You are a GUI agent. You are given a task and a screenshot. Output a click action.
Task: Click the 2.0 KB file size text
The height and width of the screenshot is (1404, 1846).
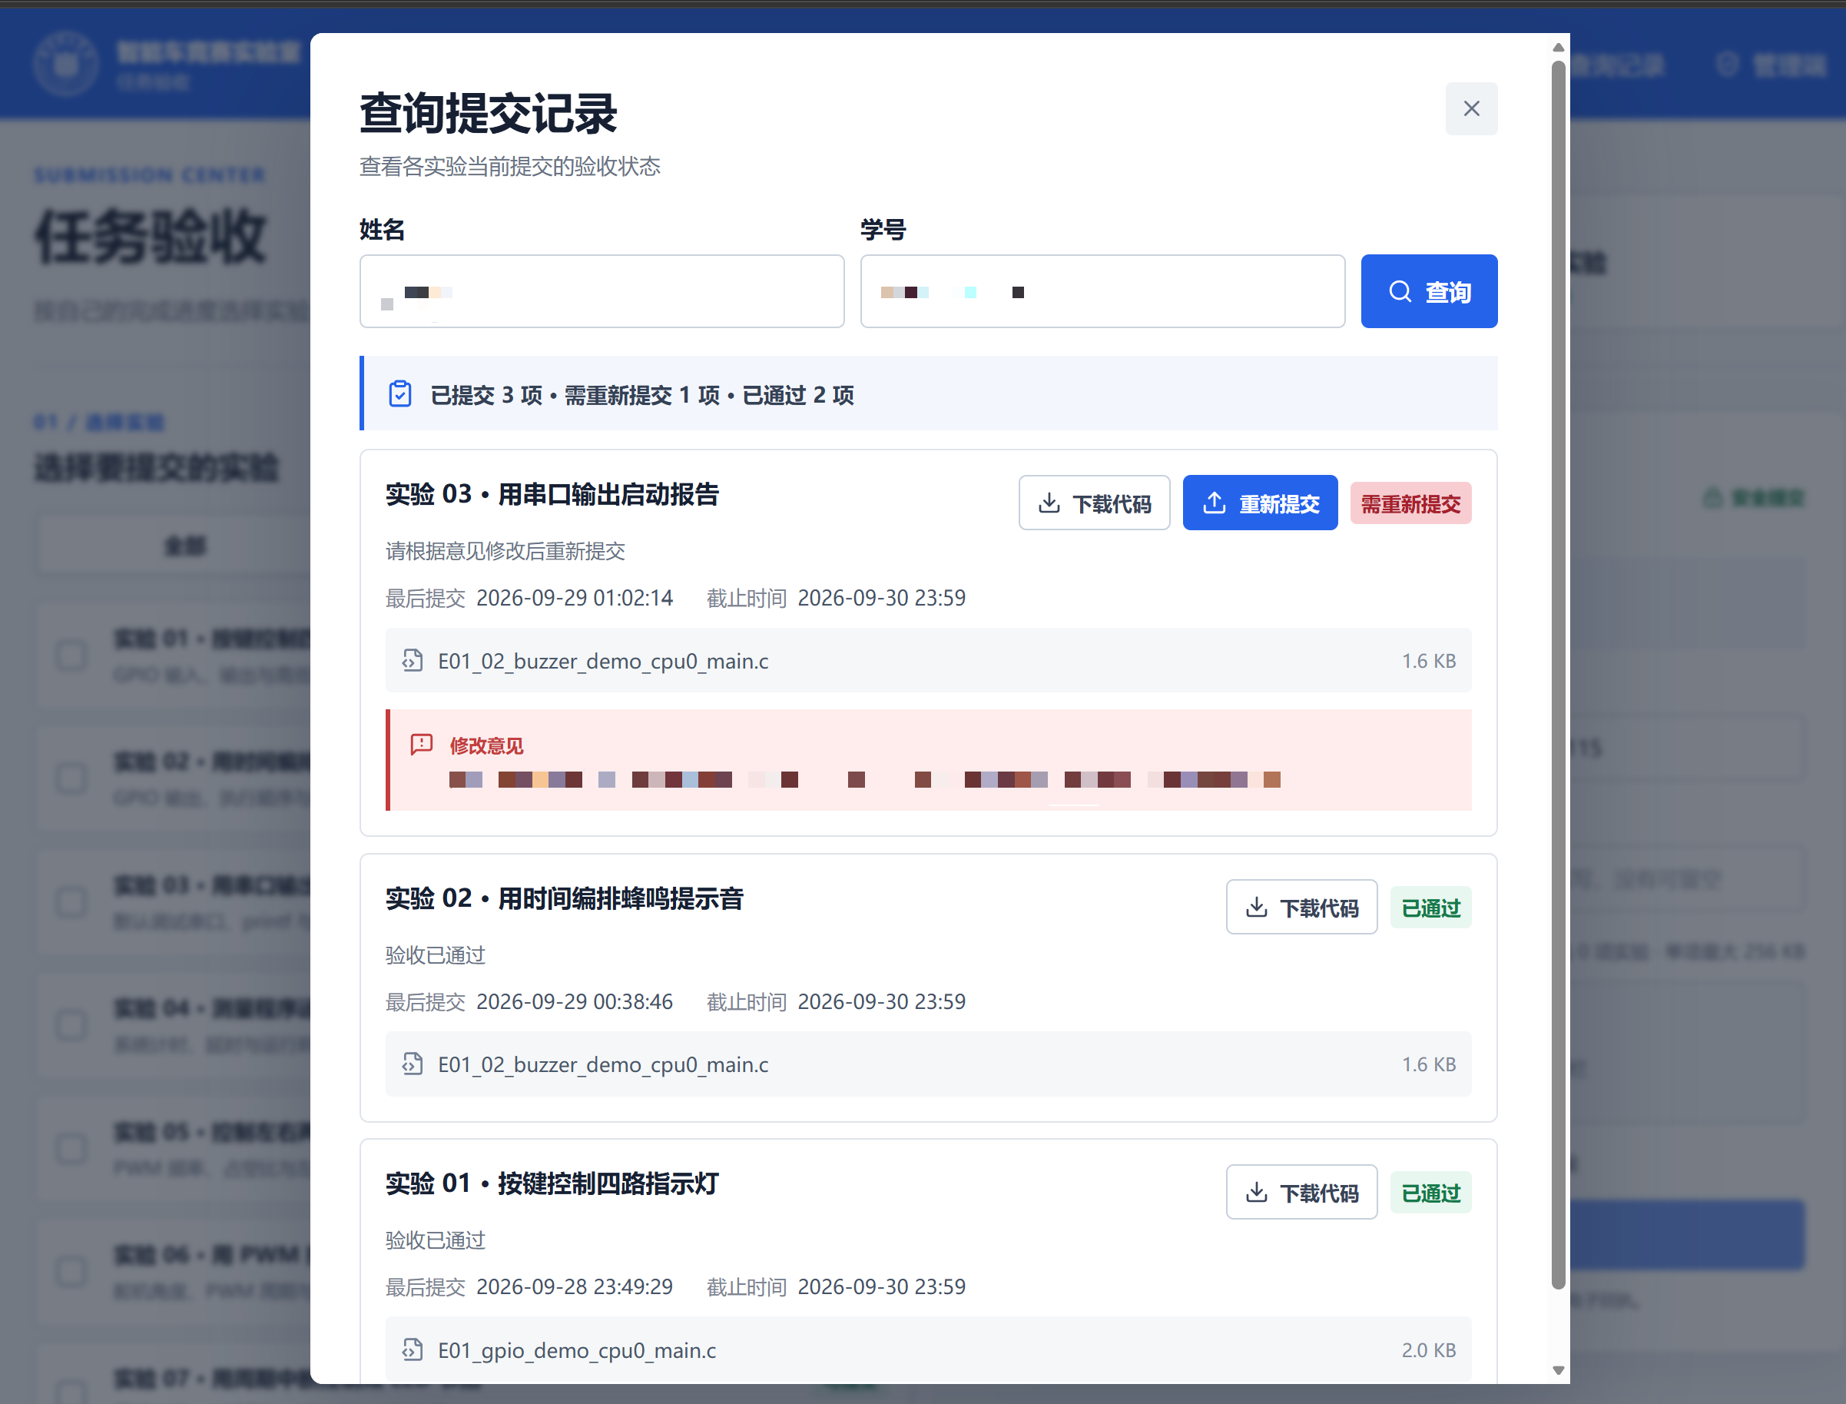[x=1428, y=1350]
